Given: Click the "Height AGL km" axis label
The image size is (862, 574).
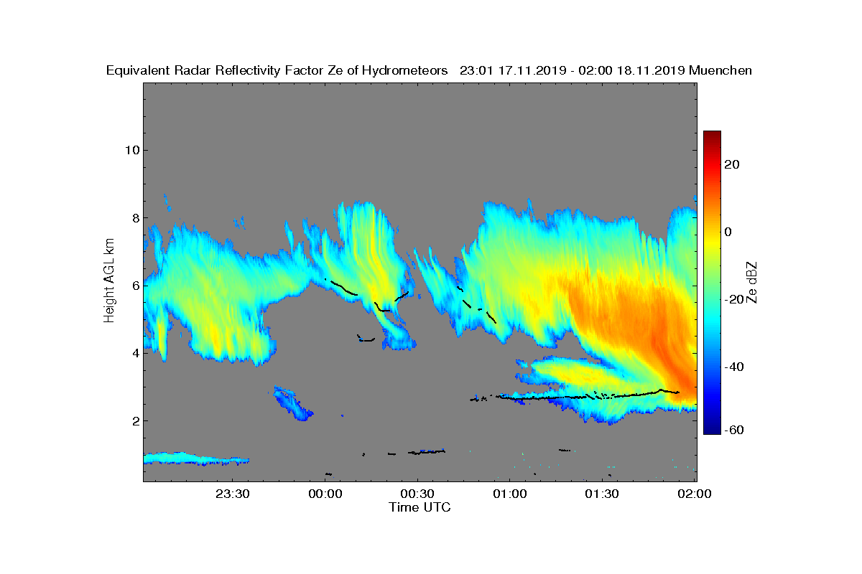Looking at the screenshot, I should pyautogui.click(x=109, y=281).
